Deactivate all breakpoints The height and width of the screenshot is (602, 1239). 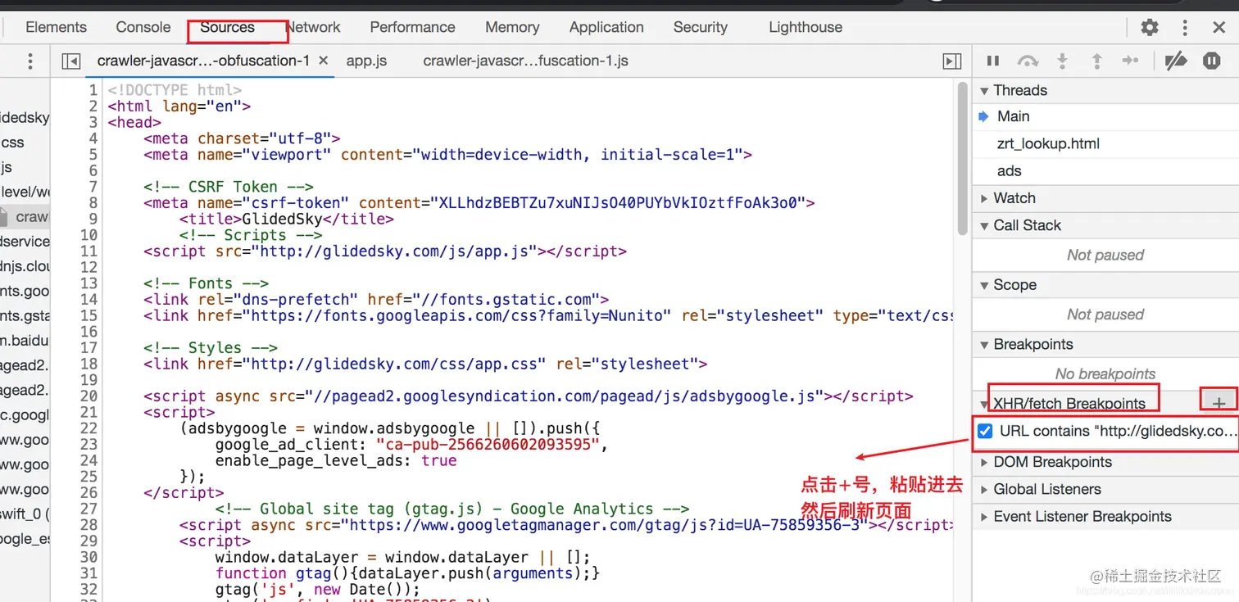click(x=1176, y=61)
